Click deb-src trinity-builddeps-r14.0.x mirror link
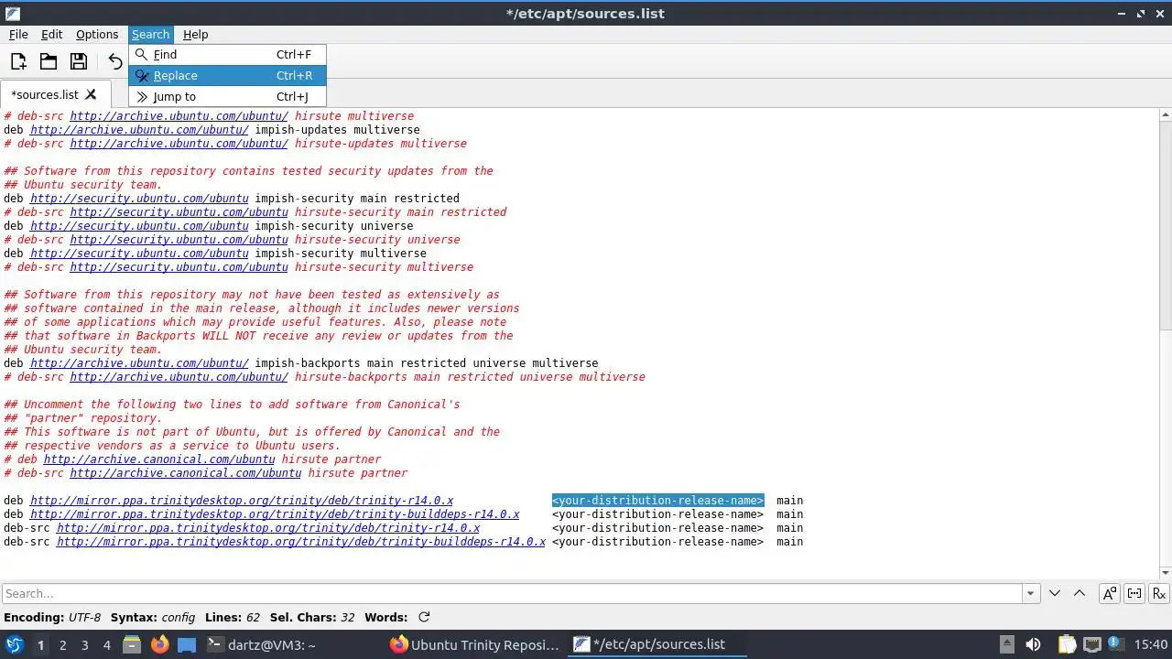Screen dimensions: 1172x659 pyautogui.click(x=301, y=541)
